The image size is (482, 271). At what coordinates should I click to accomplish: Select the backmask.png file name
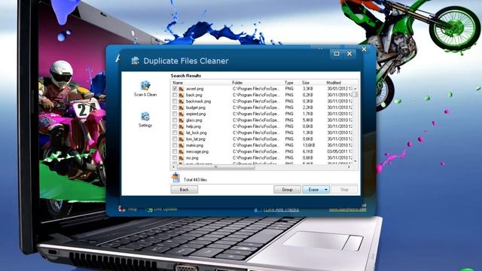[198, 102]
